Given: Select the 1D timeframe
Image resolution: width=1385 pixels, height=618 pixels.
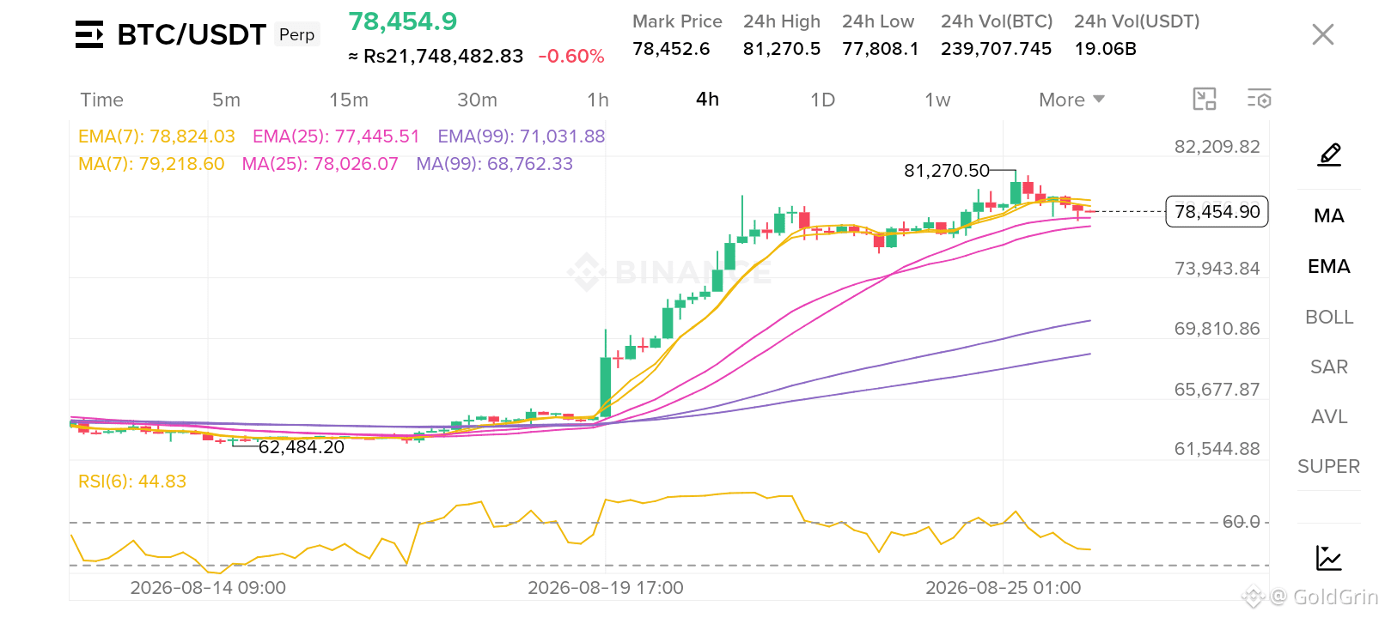Looking at the screenshot, I should 822,100.
